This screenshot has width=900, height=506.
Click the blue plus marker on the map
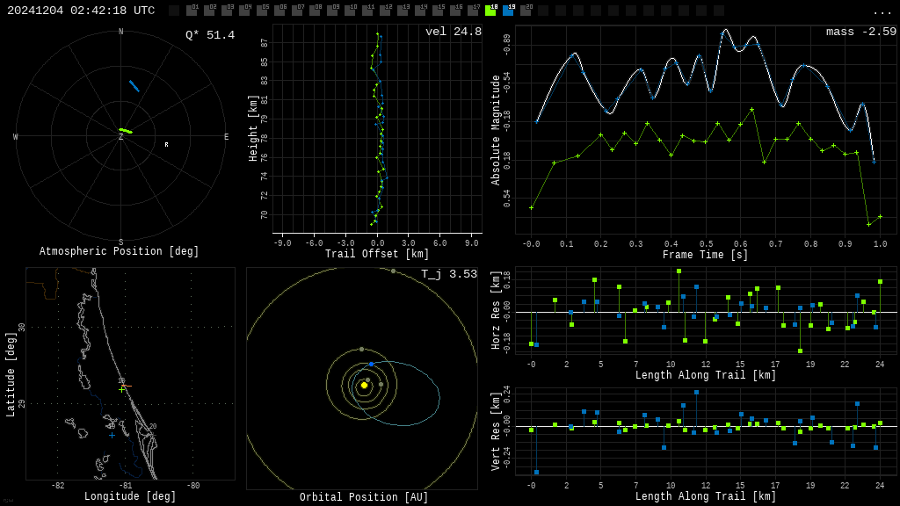point(112,436)
